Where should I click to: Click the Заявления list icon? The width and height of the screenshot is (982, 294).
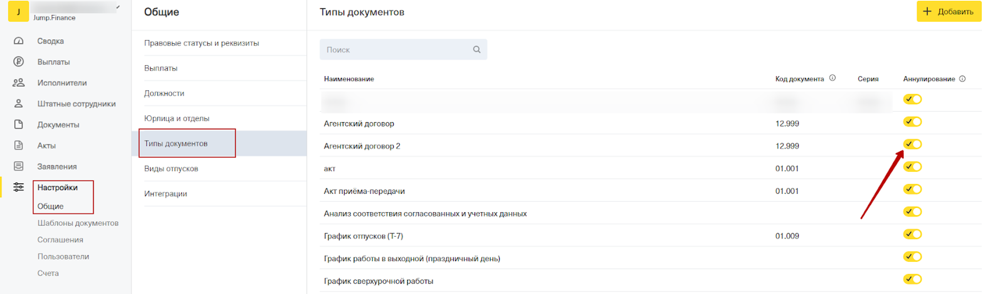click(x=19, y=167)
